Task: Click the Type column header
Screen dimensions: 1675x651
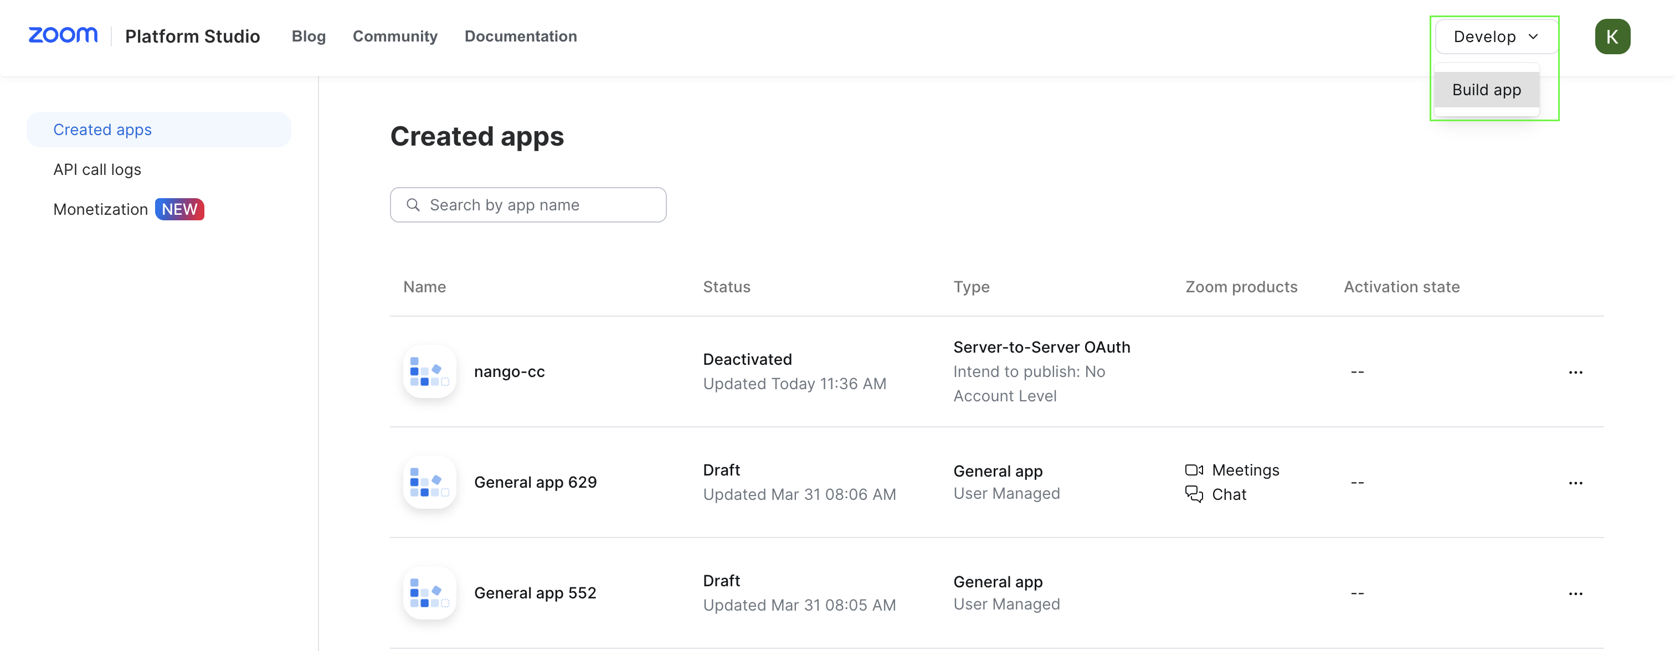Action: [972, 287]
